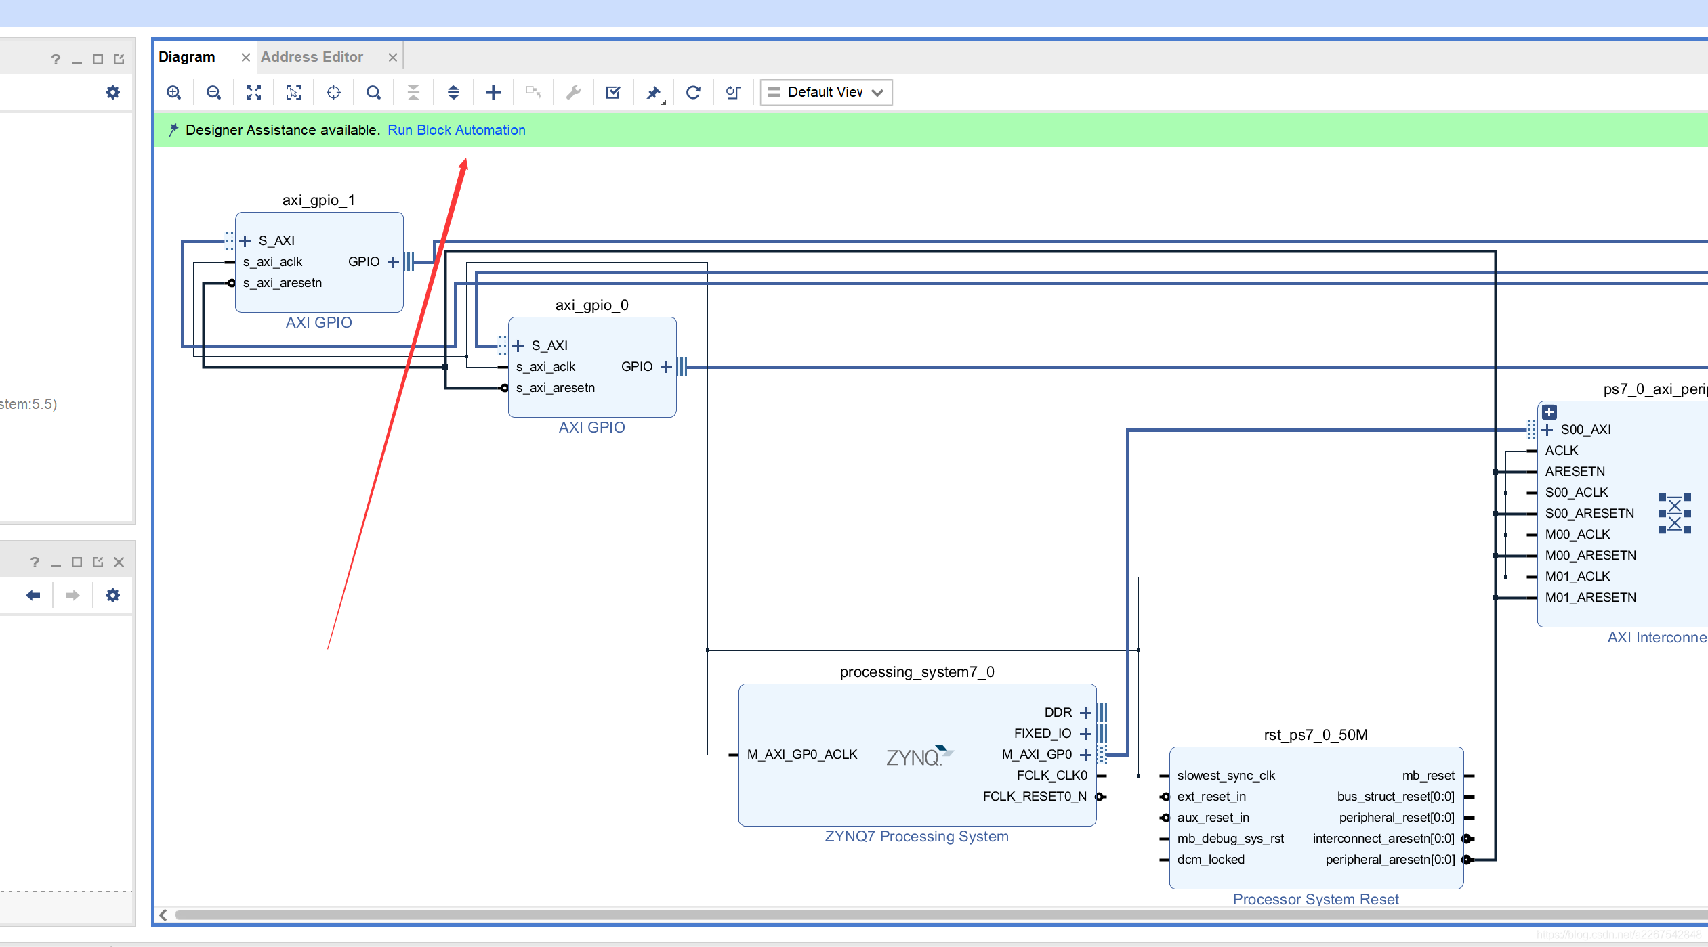Screen dimensions: 1708x947
Task: Click the Run Block Automation link
Action: click(x=456, y=130)
